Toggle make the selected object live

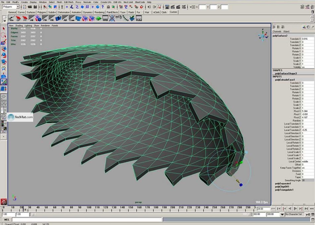click(142, 7)
